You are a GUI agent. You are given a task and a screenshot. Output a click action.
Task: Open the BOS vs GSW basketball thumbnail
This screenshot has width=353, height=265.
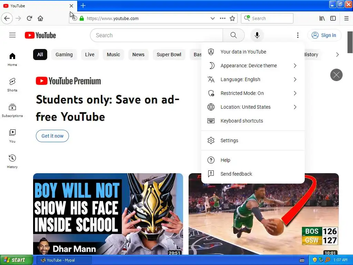click(264, 219)
